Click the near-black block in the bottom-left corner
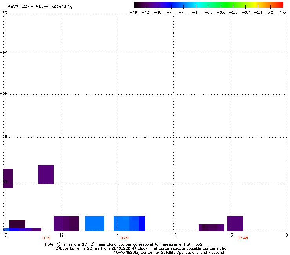The width and height of the screenshot is (290, 255). [17, 224]
